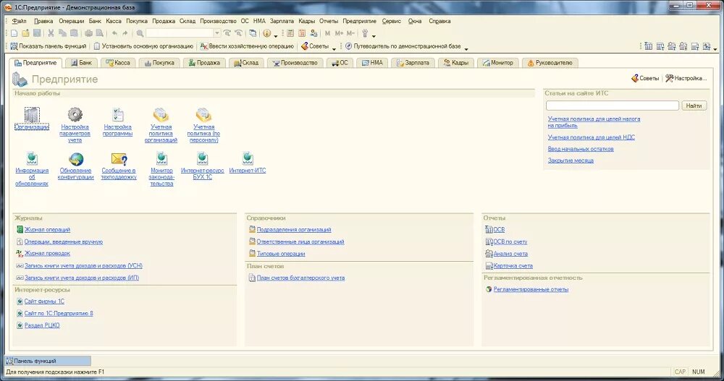Select the Панель функций window bar button
The width and height of the screenshot is (724, 381).
(48, 361)
